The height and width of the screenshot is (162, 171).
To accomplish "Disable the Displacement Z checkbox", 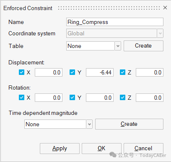I will pyautogui.click(x=122, y=72).
